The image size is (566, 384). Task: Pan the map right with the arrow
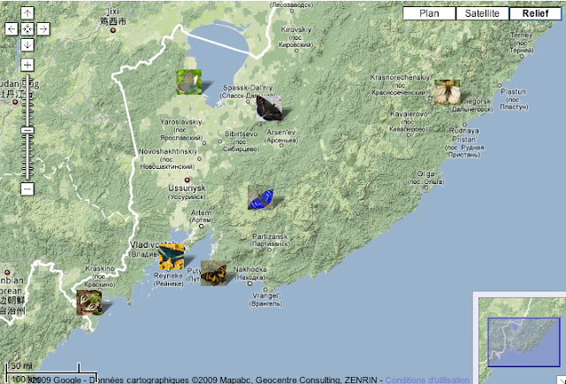[43, 29]
